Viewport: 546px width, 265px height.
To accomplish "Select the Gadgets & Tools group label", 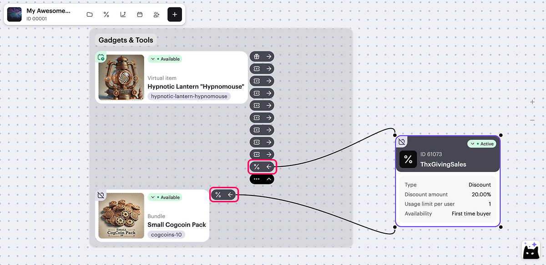I will [x=126, y=40].
